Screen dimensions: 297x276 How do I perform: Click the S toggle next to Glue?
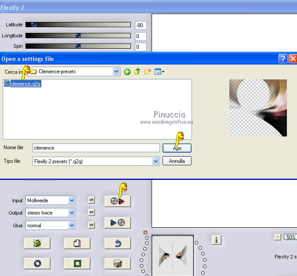(91, 225)
